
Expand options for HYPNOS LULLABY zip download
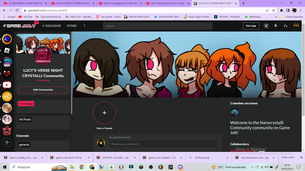coord(135,157)
